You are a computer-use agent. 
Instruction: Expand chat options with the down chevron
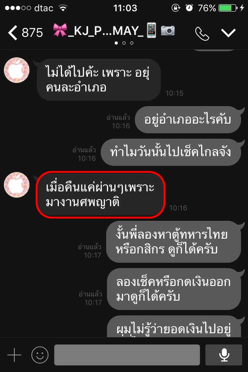click(228, 33)
